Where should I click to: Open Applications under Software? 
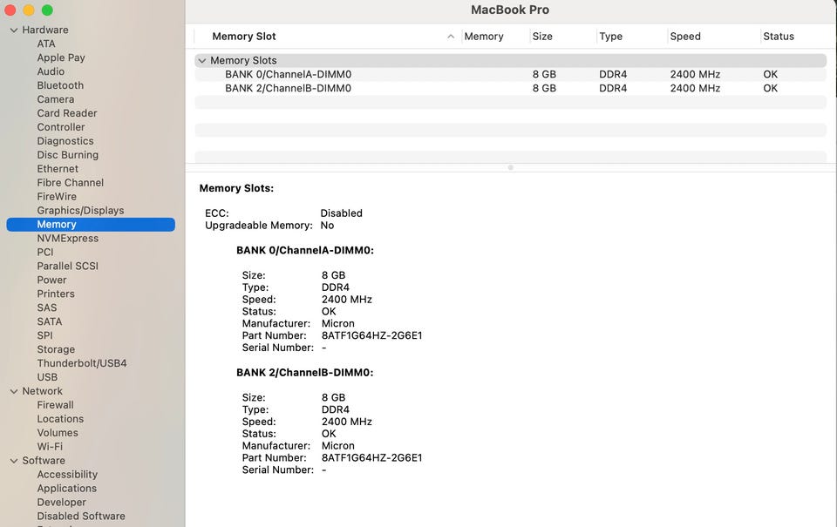pos(67,488)
